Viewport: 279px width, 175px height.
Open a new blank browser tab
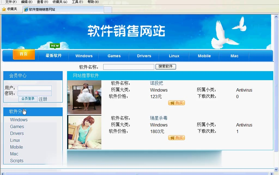108,10
